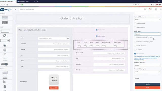Uncheck the Has Formulas option
The image size is (162, 91).
pos(135,54)
